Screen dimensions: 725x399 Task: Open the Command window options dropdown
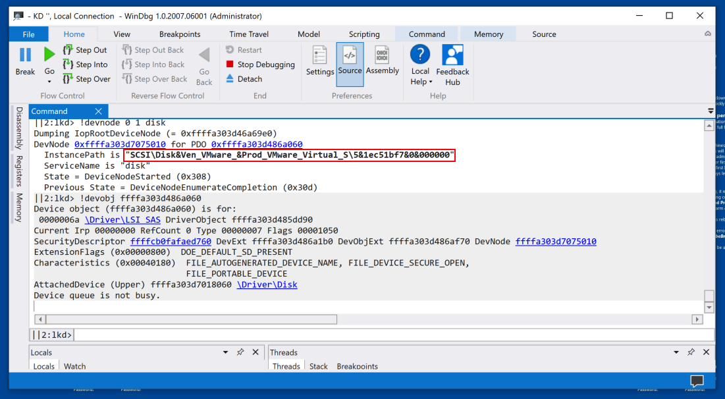pos(711,111)
